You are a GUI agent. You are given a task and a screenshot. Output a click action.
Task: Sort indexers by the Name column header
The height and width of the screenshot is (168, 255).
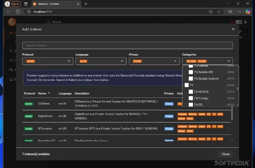coord(42,93)
